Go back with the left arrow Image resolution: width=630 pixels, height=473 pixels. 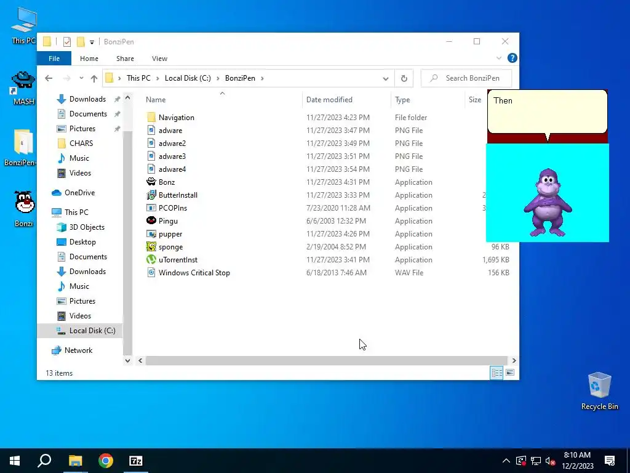pos(49,78)
